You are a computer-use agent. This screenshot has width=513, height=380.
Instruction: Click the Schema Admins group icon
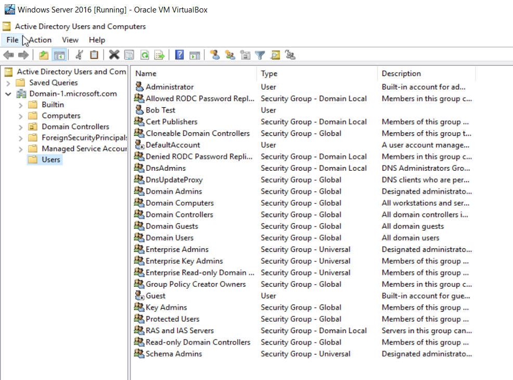[x=139, y=353]
